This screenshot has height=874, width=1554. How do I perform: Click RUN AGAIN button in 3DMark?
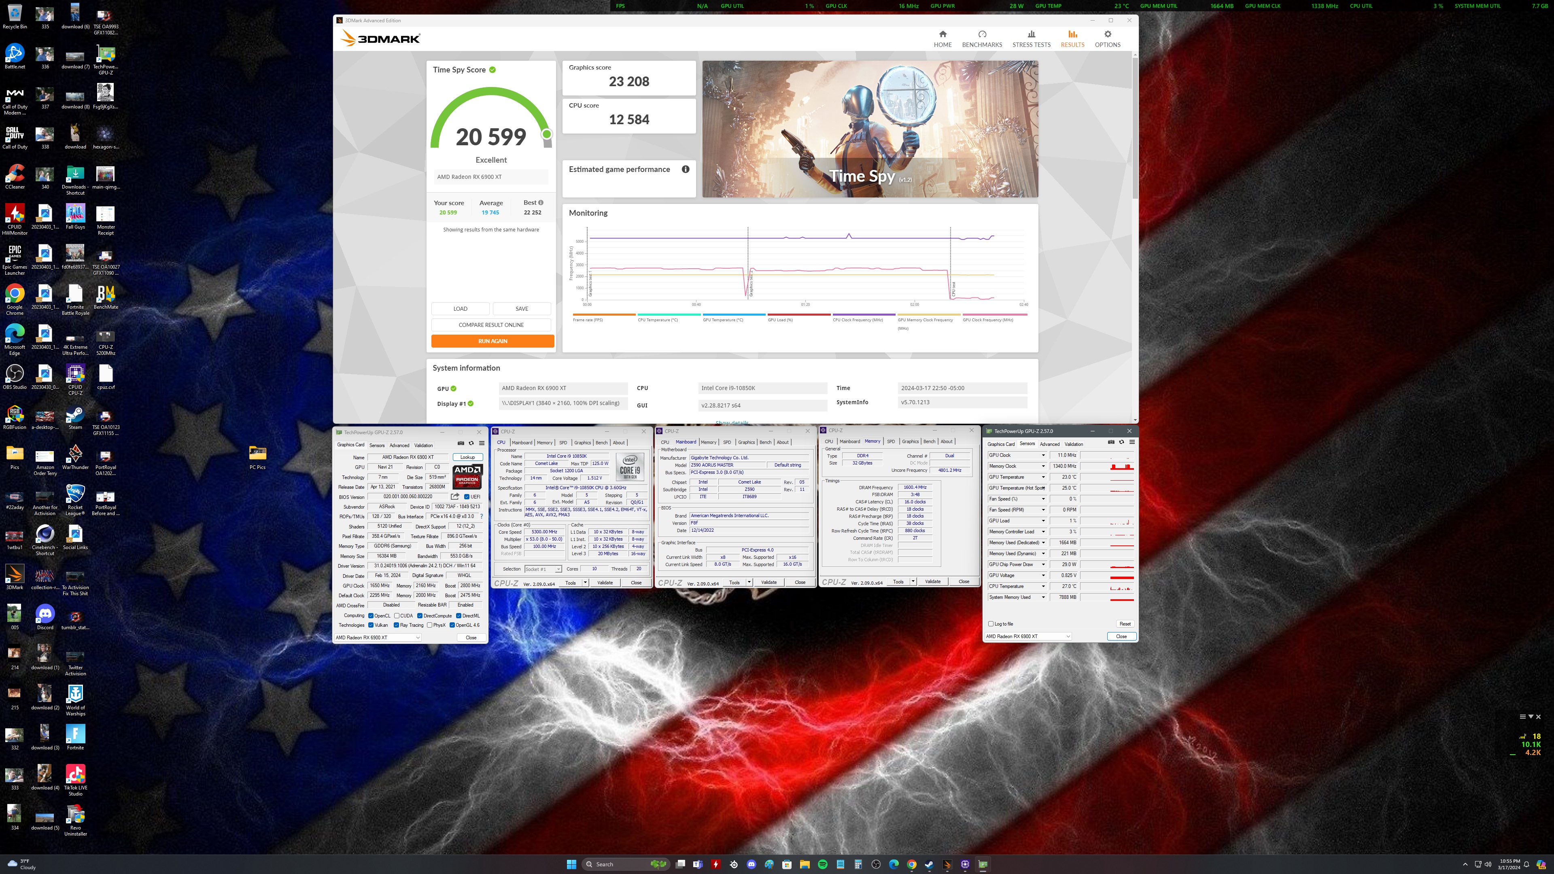coord(492,342)
